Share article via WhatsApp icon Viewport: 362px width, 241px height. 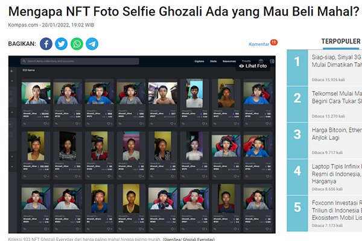pyautogui.click(x=77, y=44)
